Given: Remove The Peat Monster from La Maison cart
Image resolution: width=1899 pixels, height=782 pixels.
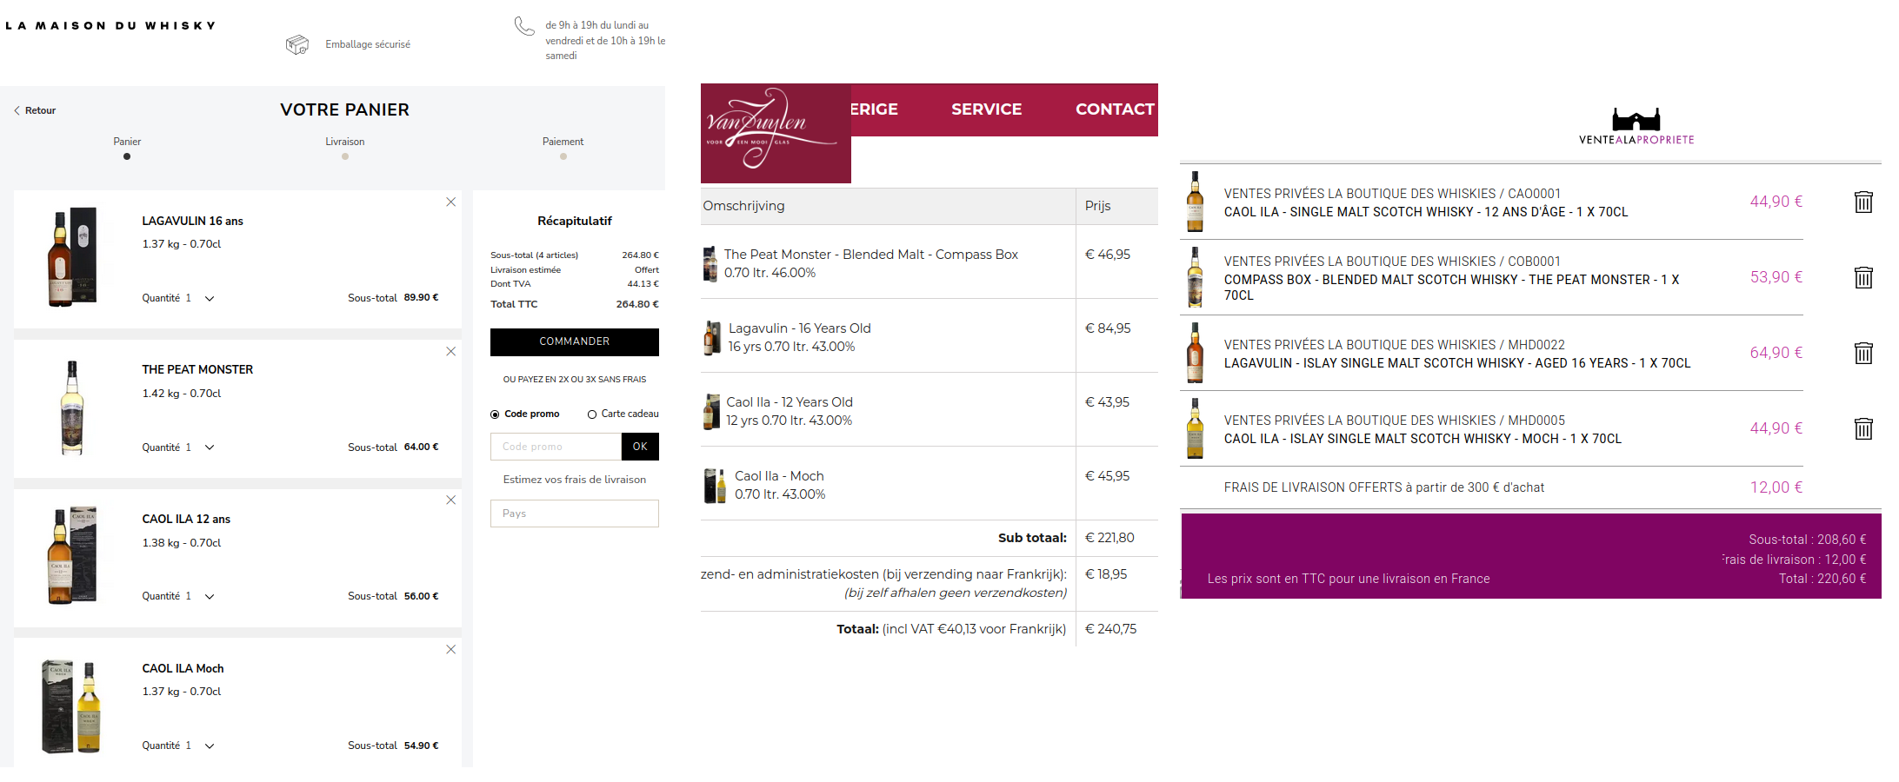Looking at the screenshot, I should click(450, 352).
